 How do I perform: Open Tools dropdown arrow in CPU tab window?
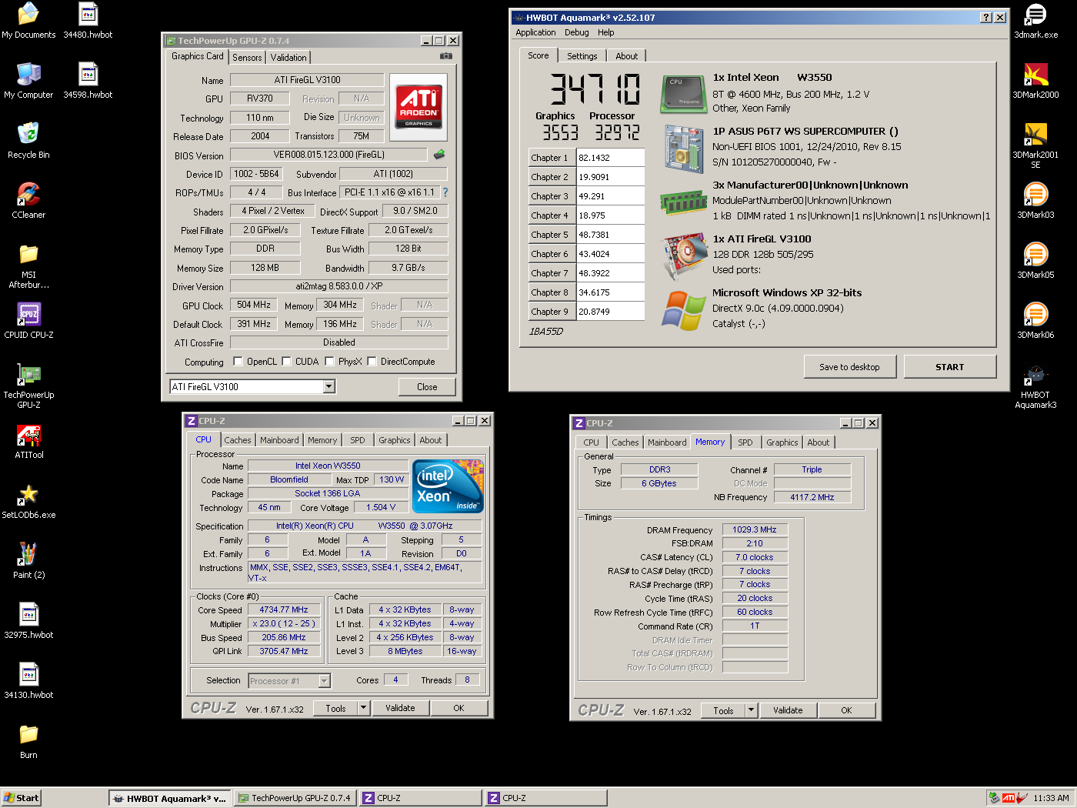(x=364, y=708)
